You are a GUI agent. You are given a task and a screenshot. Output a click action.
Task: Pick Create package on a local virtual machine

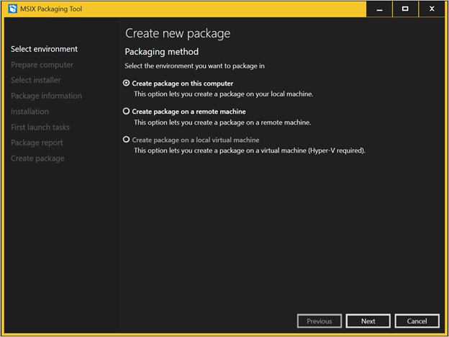(126, 140)
